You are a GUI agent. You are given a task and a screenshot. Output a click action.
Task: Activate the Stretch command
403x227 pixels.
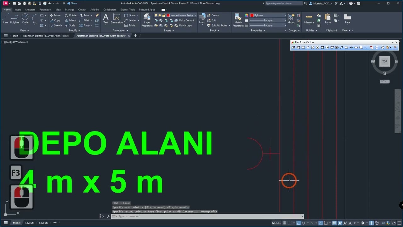coord(56,25)
